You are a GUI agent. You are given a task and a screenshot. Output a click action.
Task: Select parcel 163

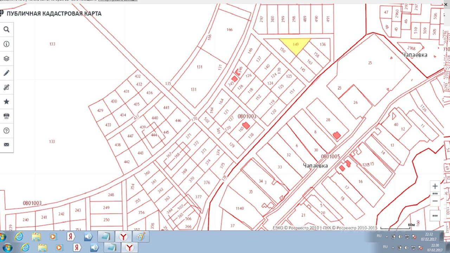pos(309,62)
